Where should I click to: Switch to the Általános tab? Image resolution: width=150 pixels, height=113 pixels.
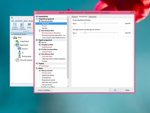click(x=75, y=17)
